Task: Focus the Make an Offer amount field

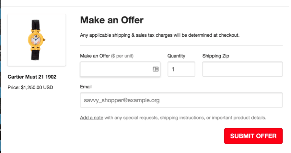Action: click(x=120, y=69)
